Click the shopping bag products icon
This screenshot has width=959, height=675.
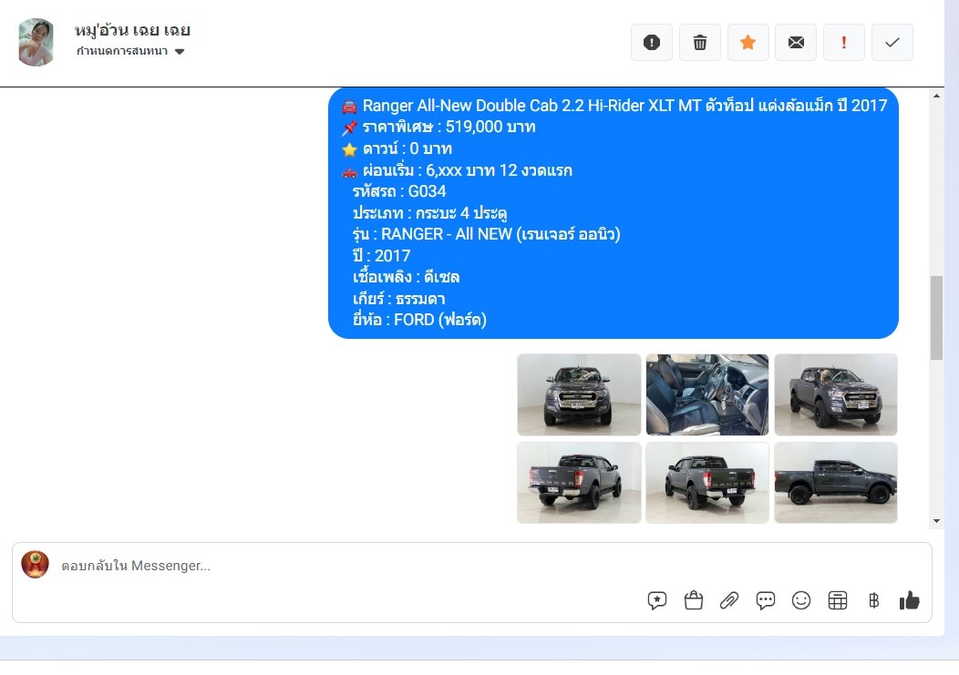pos(693,600)
